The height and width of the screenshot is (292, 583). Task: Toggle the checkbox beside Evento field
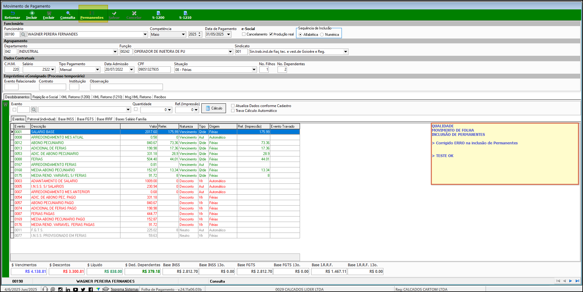(x=14, y=109)
